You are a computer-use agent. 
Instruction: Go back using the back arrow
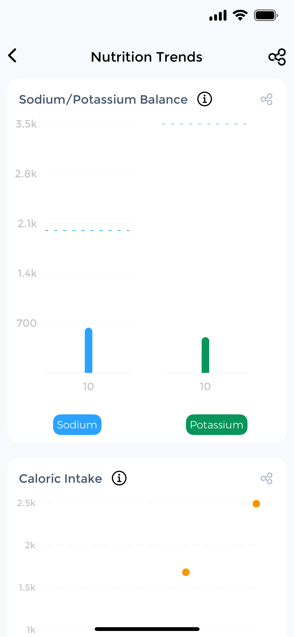pos(13,56)
